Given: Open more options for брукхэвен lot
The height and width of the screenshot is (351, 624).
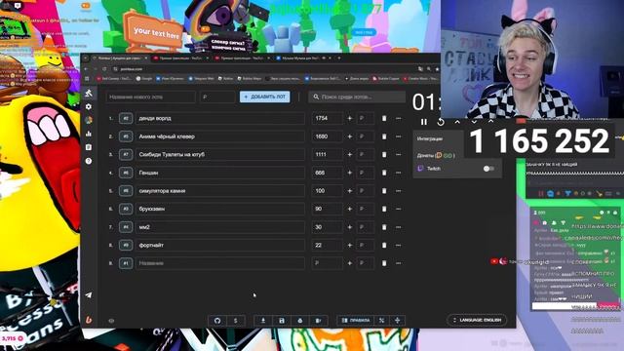Looking at the screenshot, I should (x=399, y=209).
